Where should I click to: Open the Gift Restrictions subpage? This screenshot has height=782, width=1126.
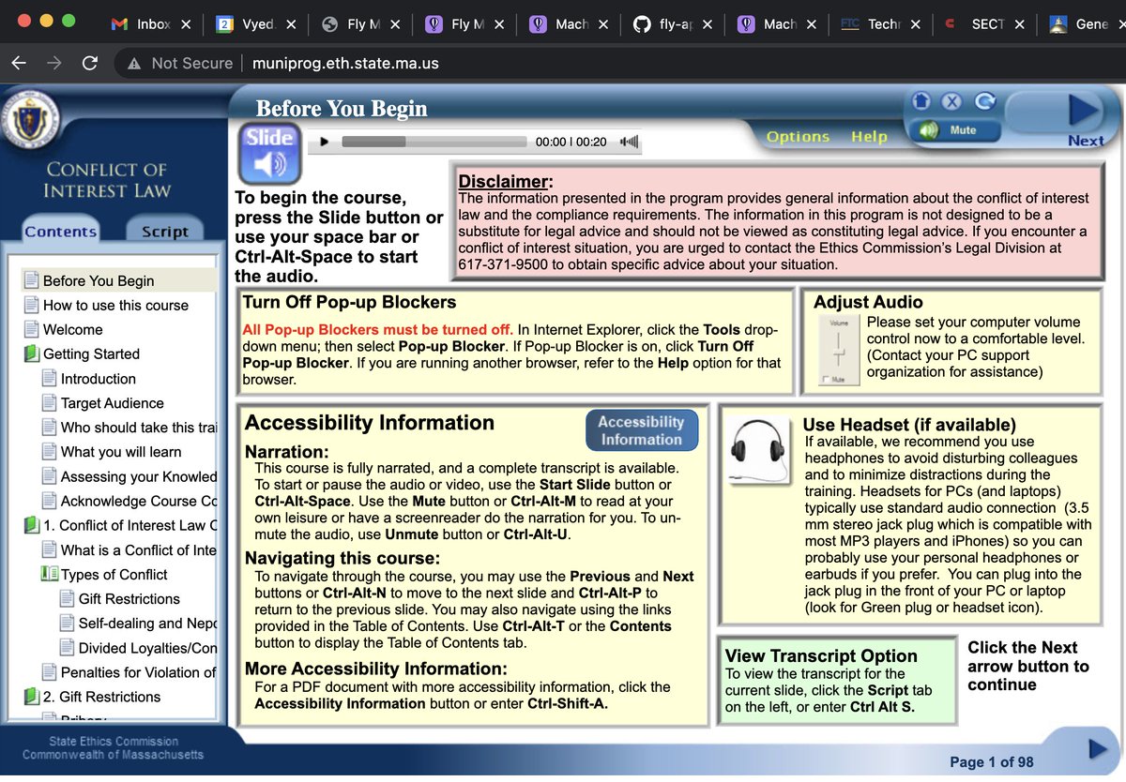(129, 599)
